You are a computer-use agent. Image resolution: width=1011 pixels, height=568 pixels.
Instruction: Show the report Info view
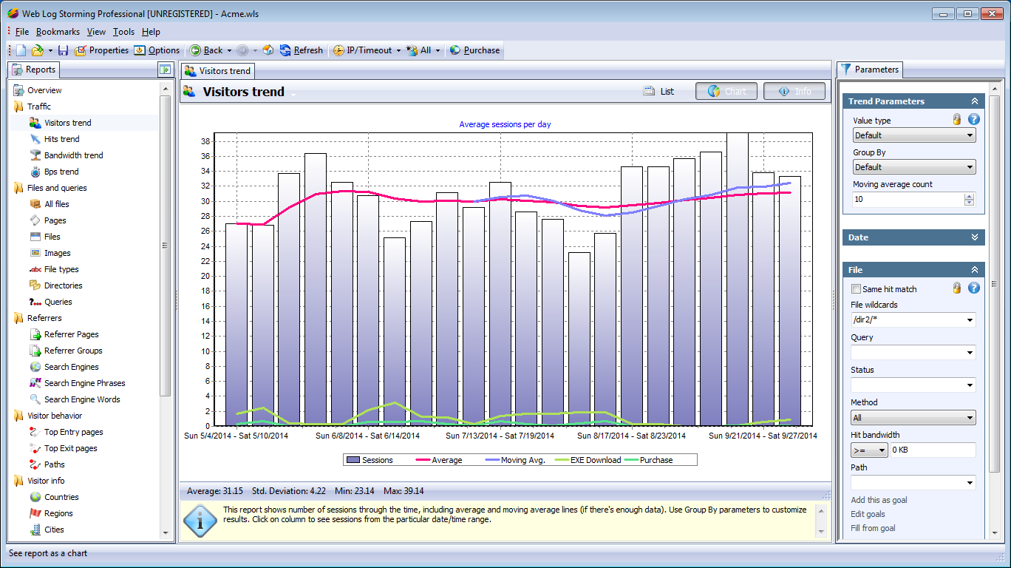click(794, 92)
